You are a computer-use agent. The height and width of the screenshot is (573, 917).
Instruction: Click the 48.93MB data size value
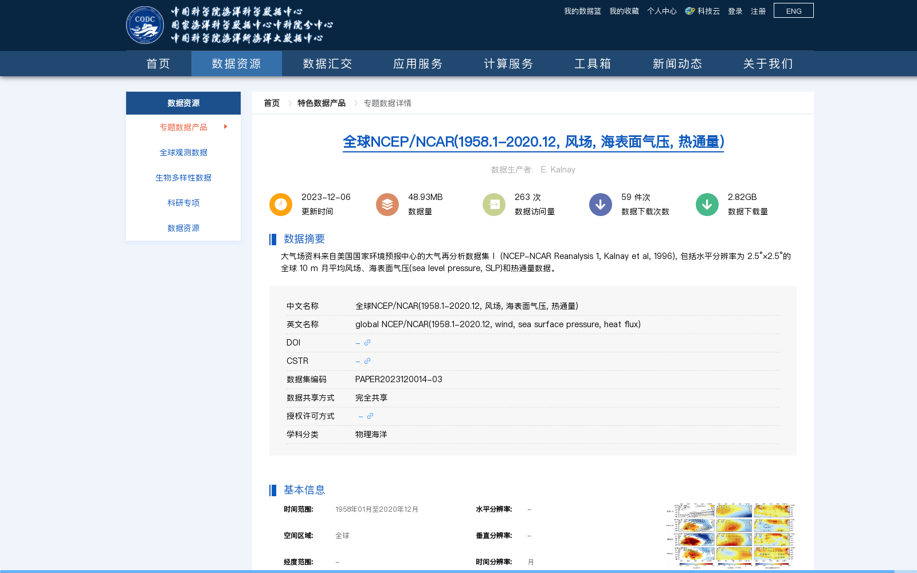click(x=425, y=197)
